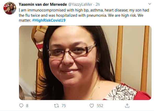Viewport: 154px width, 111px height.
Task: Open the profile avatar picture
Action: coord(10,8)
